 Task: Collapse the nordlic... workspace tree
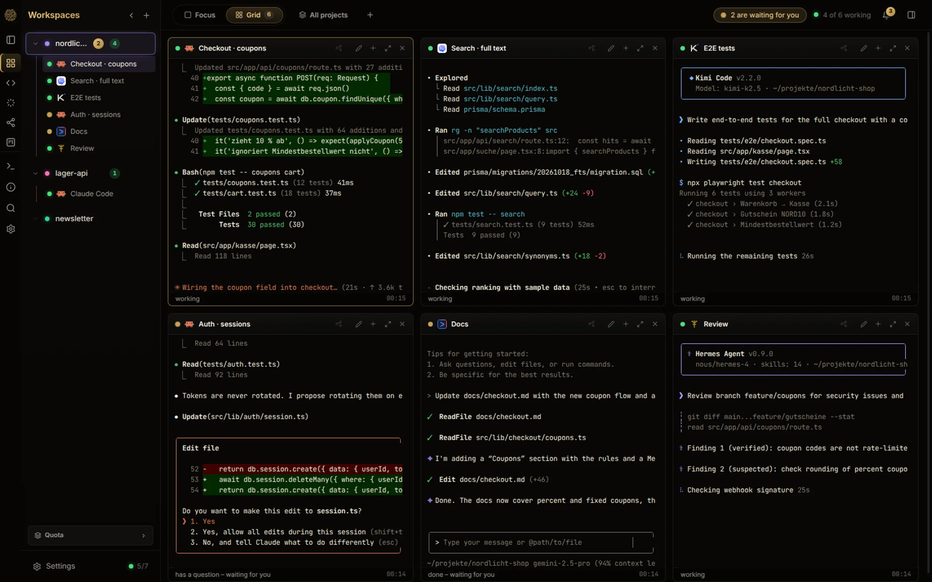click(35, 43)
